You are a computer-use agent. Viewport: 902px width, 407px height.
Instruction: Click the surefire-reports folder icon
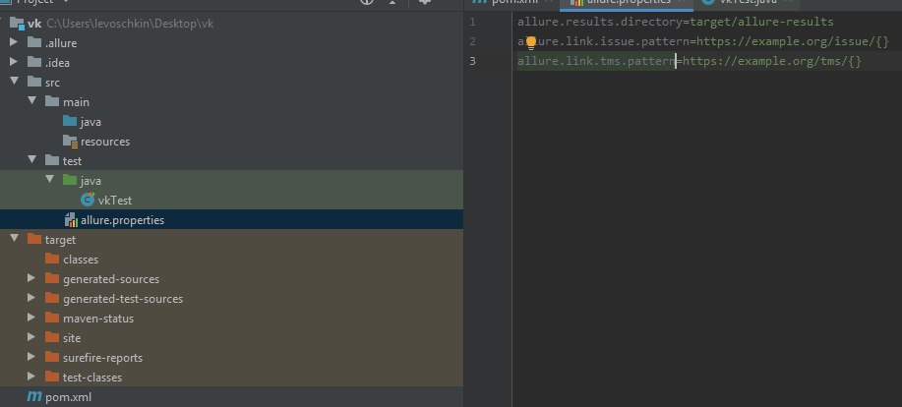coord(52,357)
